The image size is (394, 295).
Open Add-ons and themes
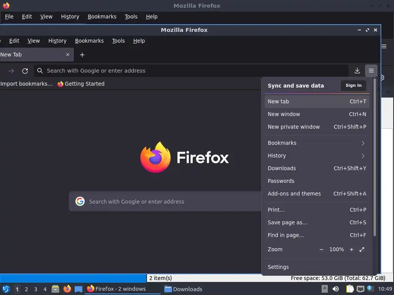(317, 194)
